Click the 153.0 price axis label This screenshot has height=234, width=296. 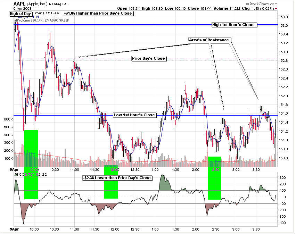pos(283,52)
